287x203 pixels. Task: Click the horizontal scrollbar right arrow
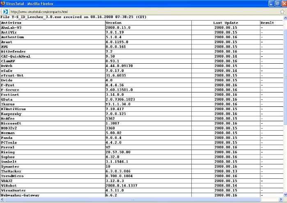tap(281, 199)
